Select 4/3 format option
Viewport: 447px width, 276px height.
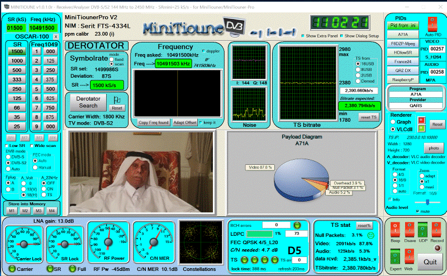pos(395,174)
